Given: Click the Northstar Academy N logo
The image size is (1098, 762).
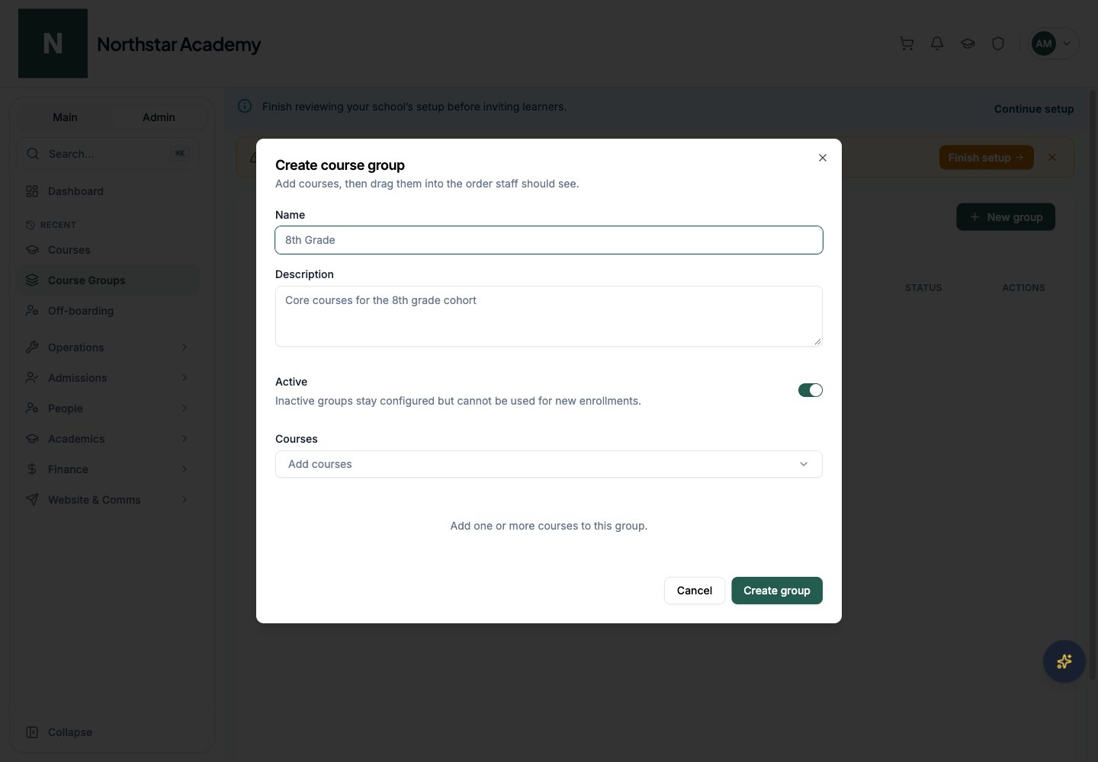Looking at the screenshot, I should [x=53, y=43].
